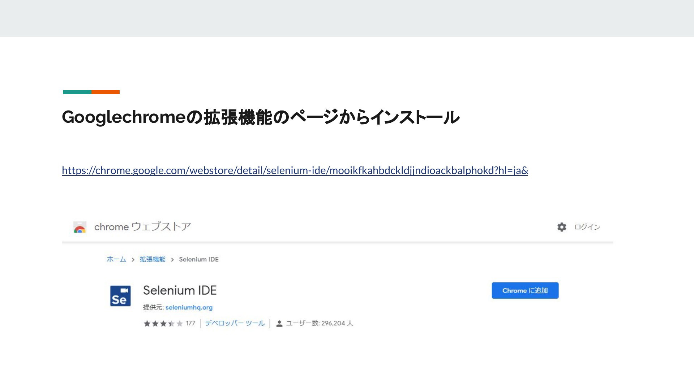Click the ログイン sign-in link
The image size is (694, 390).
click(x=587, y=227)
